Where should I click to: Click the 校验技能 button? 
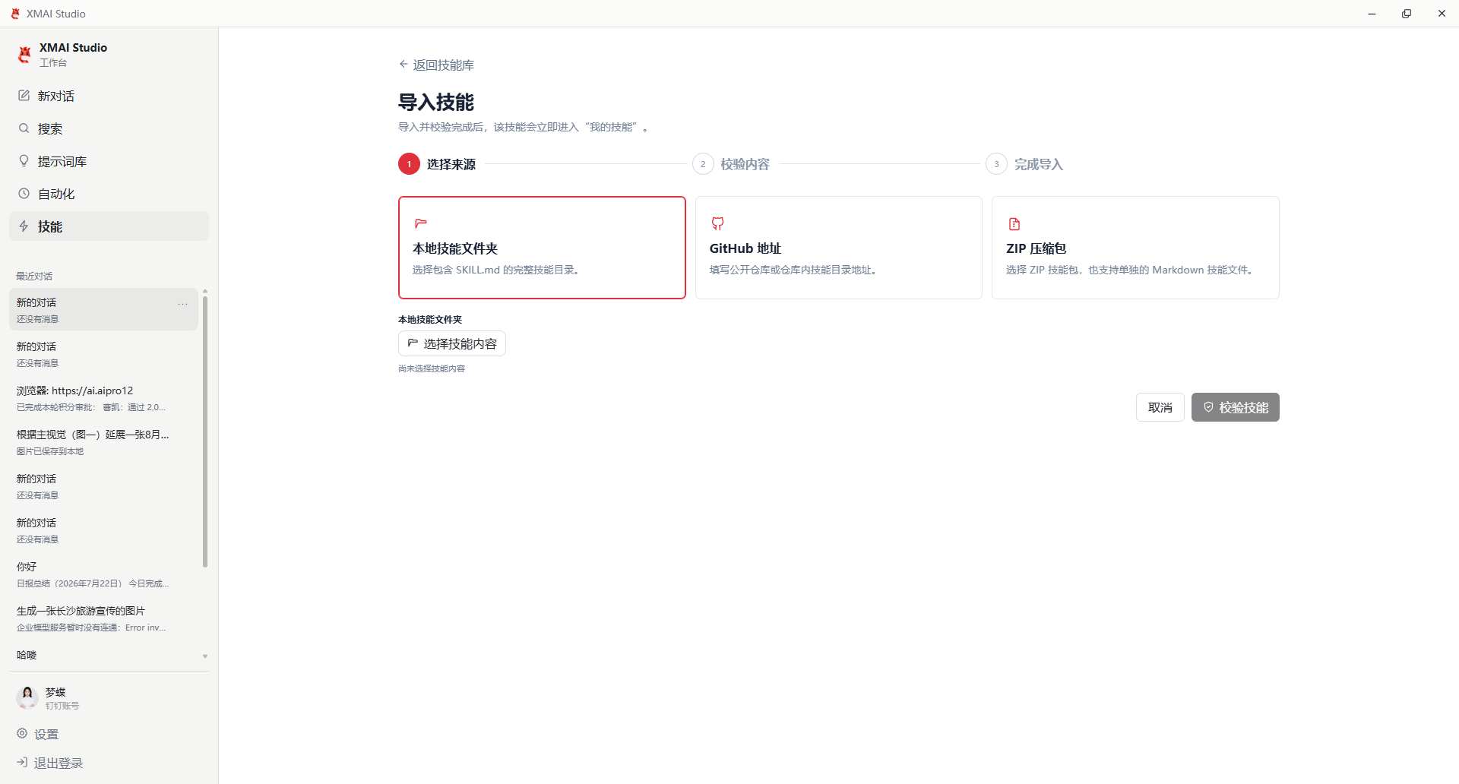(x=1236, y=407)
